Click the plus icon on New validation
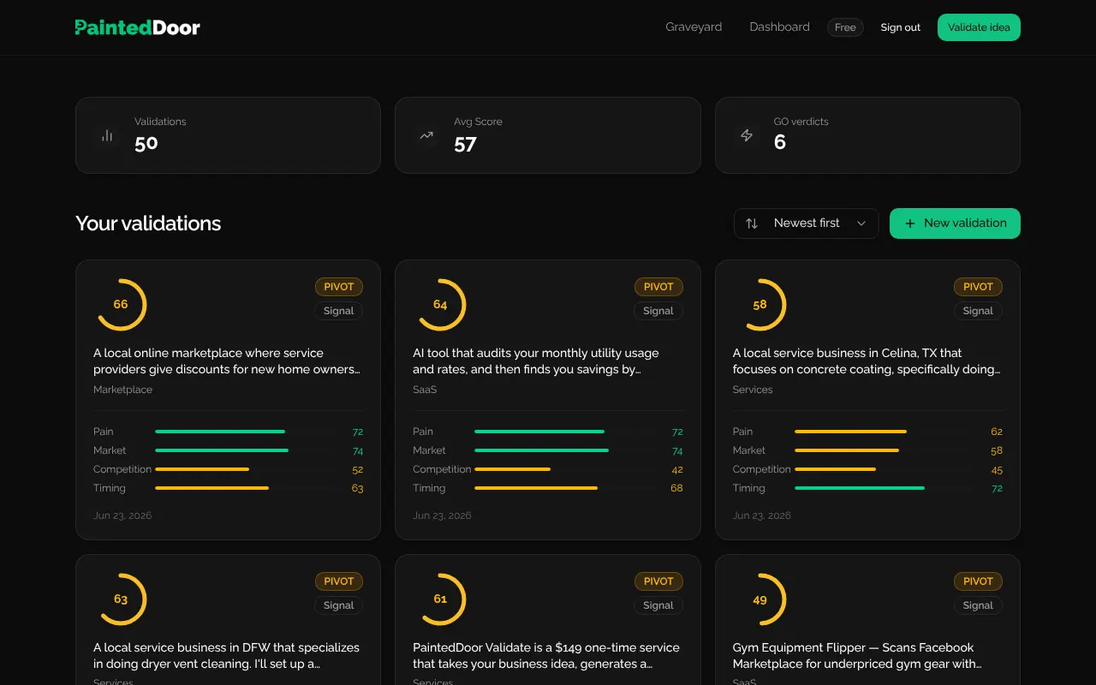Image resolution: width=1096 pixels, height=685 pixels. (910, 223)
